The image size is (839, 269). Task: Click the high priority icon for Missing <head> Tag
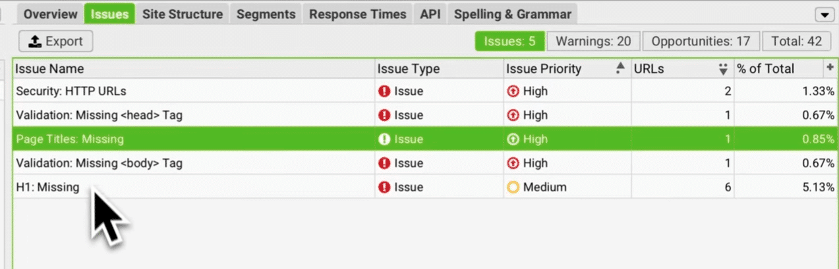pyautogui.click(x=513, y=115)
